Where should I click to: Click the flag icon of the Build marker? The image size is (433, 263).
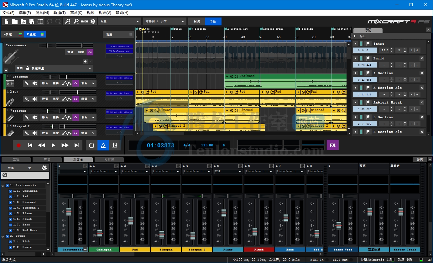click(x=368, y=58)
